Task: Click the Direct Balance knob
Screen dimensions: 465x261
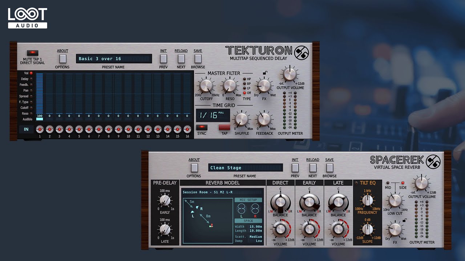Action: point(280,202)
